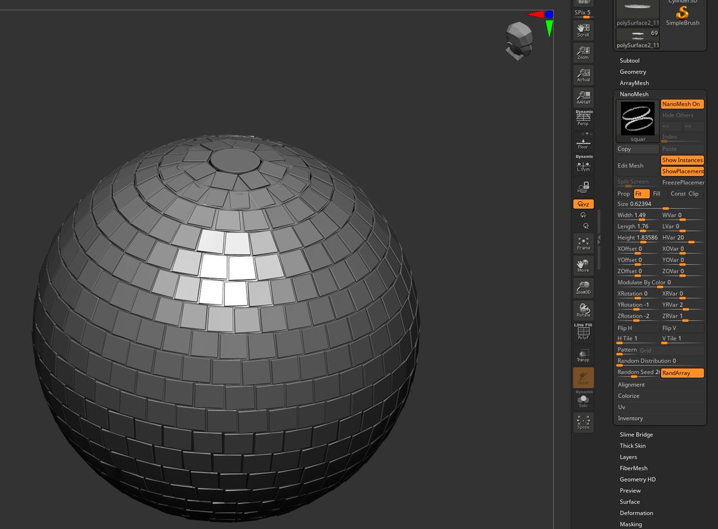Adjust the SPix slider
This screenshot has height=529, width=718.
point(583,14)
